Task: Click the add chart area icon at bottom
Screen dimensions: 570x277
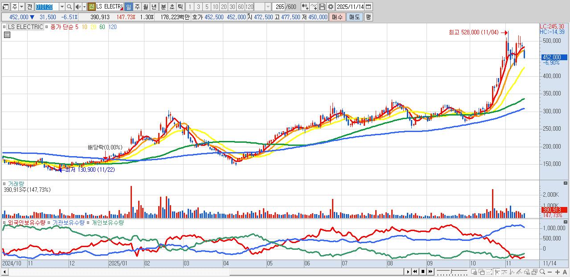Action: click(474, 272)
